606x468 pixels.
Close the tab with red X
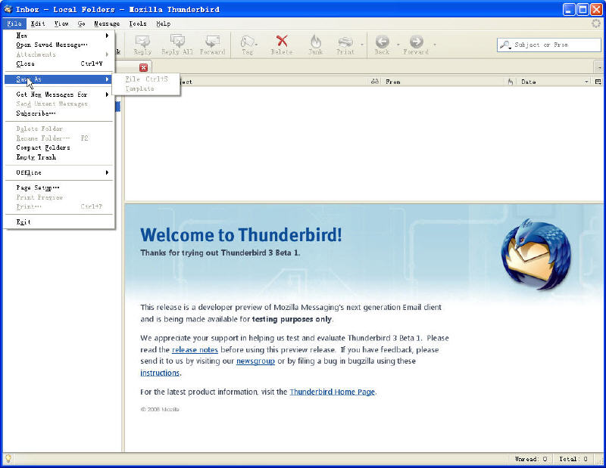(x=143, y=67)
